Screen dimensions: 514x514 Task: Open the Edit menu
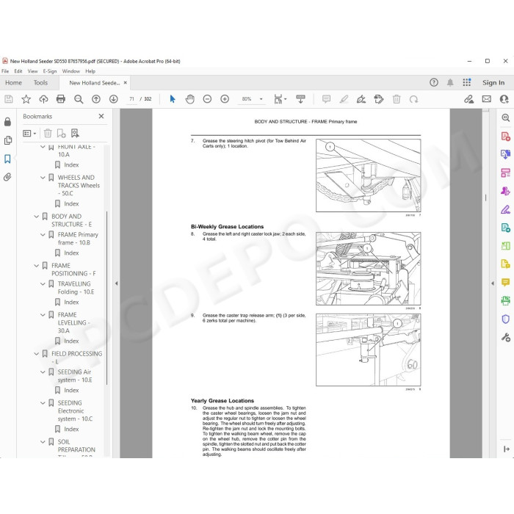point(18,71)
